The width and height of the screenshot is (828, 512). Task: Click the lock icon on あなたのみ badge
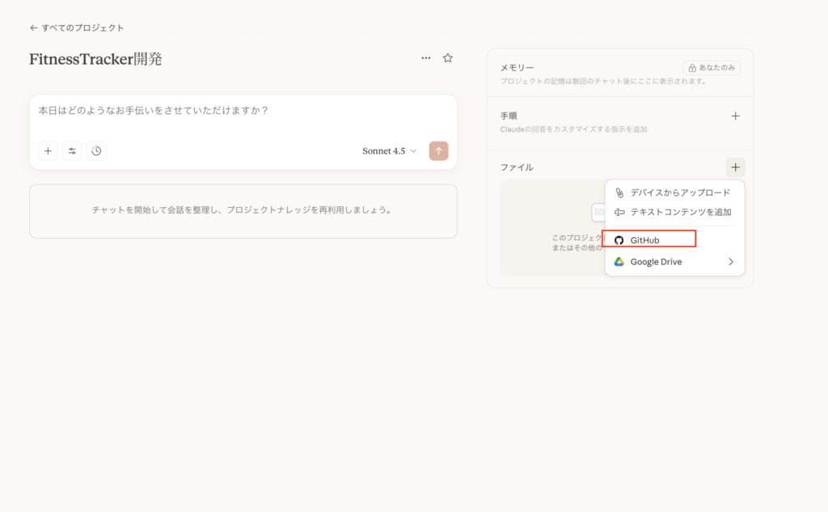691,67
